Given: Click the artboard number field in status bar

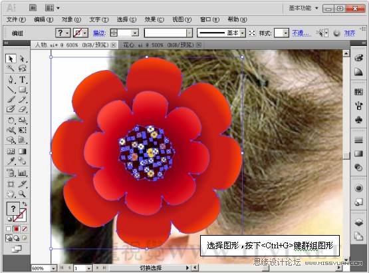Looking at the screenshot, I should [80, 268].
